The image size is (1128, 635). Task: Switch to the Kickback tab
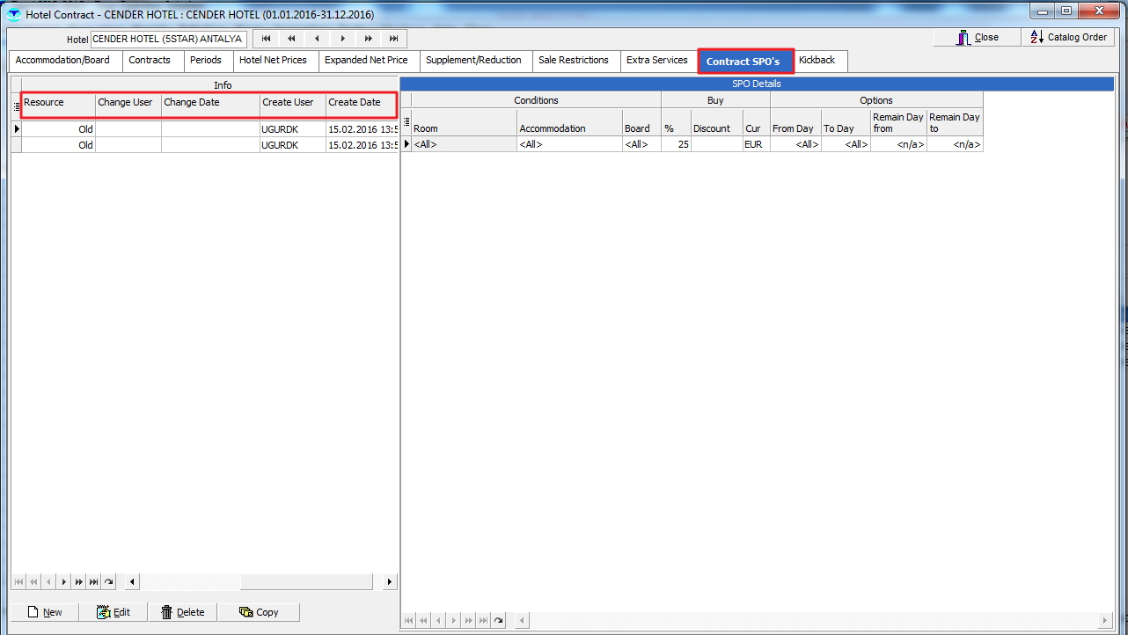pyautogui.click(x=817, y=61)
